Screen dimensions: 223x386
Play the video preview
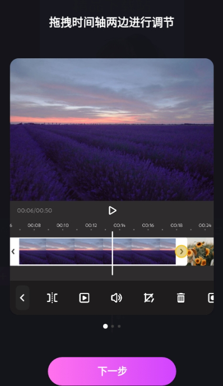tap(112, 211)
